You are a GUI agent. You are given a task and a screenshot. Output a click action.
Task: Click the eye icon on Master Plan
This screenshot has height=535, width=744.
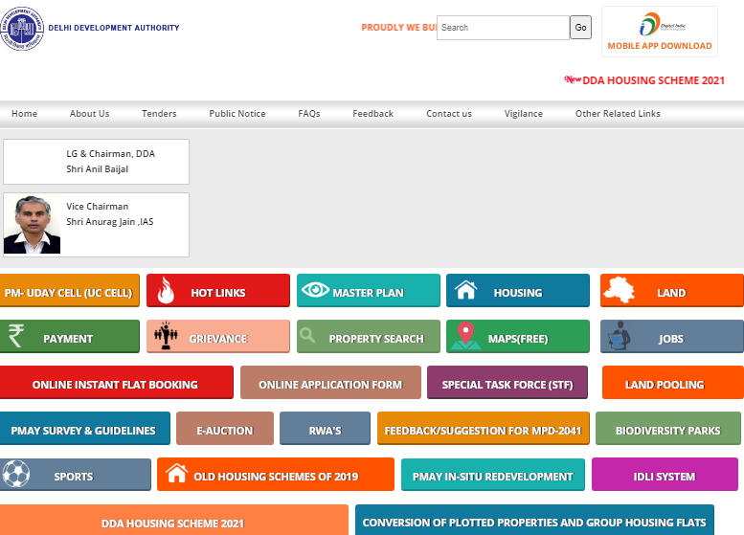coord(315,291)
